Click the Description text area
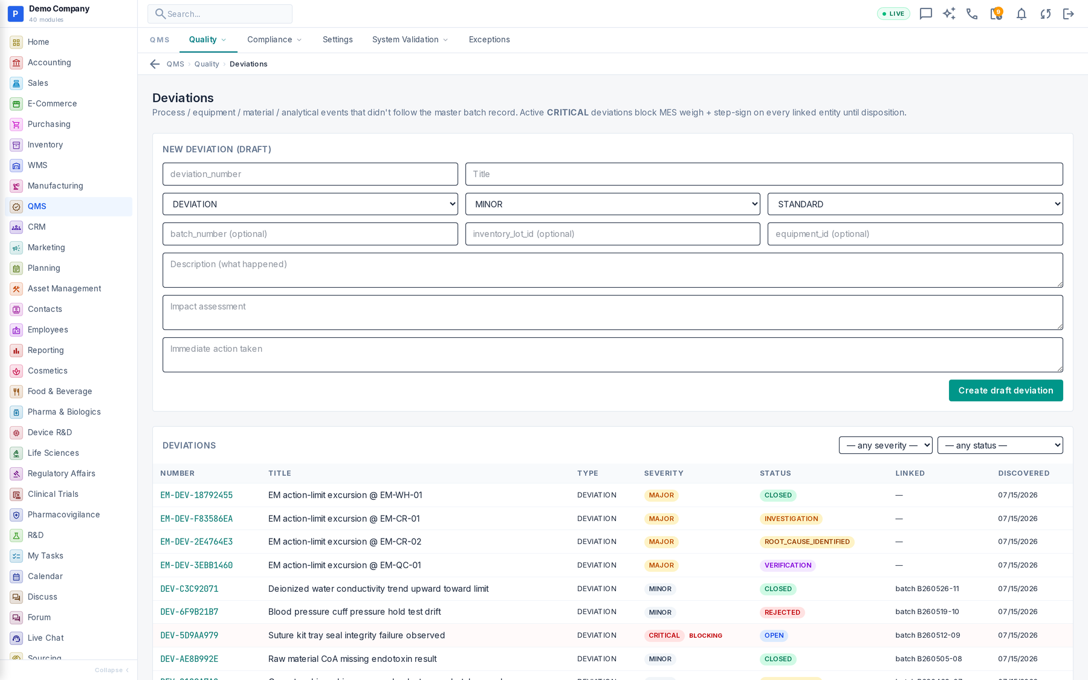The width and height of the screenshot is (1088, 680). (613, 270)
